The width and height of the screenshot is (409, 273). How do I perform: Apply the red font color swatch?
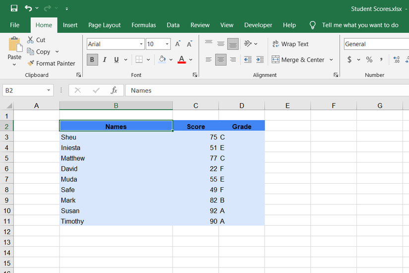[x=181, y=60]
